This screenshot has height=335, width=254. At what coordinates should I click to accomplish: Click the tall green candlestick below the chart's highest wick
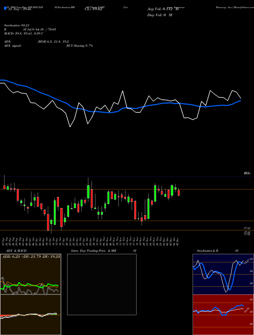click(88, 192)
